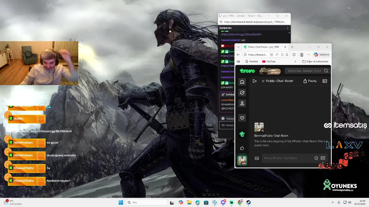Click the discord.gg/3ZtyxQsxQH link in Twitch chat

pyautogui.click(x=241, y=34)
